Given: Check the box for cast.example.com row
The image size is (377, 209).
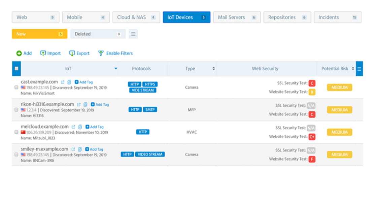Looking at the screenshot, I should click(x=16, y=88).
